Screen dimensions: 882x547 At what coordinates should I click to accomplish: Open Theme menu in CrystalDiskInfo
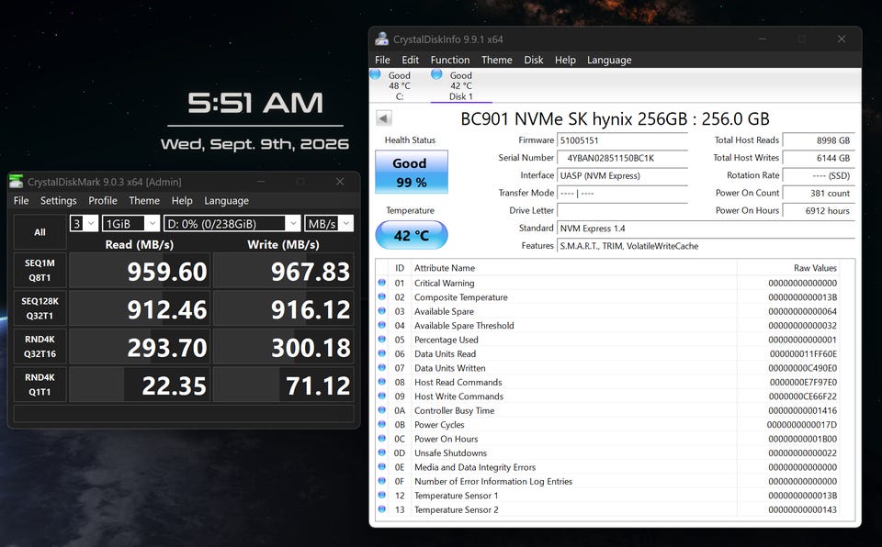(x=497, y=60)
